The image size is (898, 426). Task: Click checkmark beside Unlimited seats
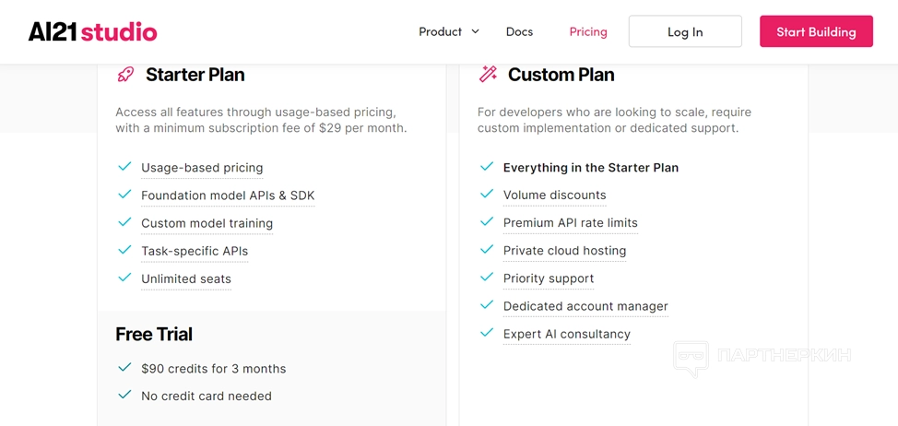click(x=124, y=278)
